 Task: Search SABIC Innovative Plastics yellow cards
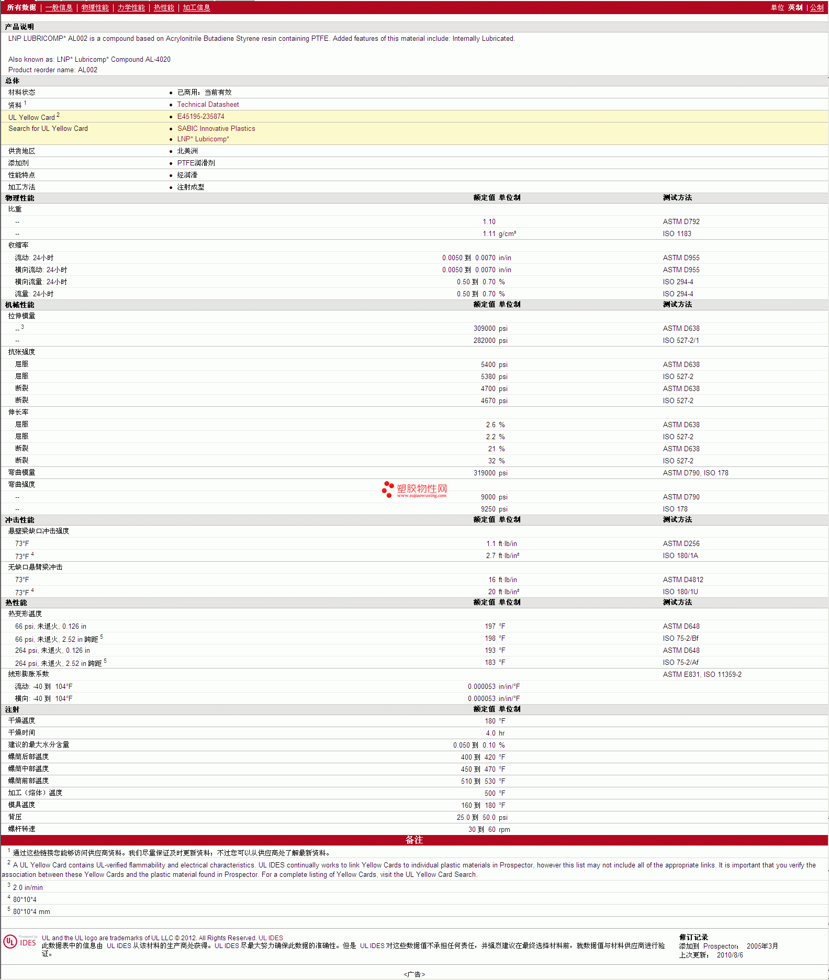click(216, 129)
